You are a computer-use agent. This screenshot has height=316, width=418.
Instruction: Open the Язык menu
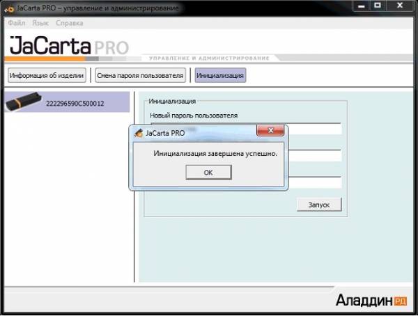pos(40,23)
